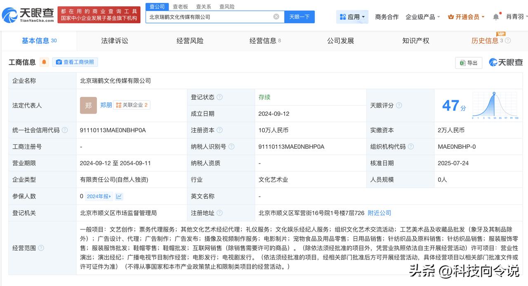Open help icon next to 注册资本
528x286 pixels.
[x=219, y=130]
